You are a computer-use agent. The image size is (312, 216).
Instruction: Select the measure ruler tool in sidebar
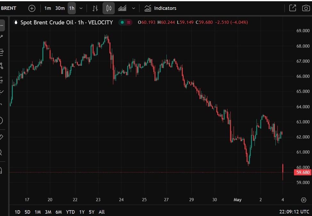[x=1, y=137]
